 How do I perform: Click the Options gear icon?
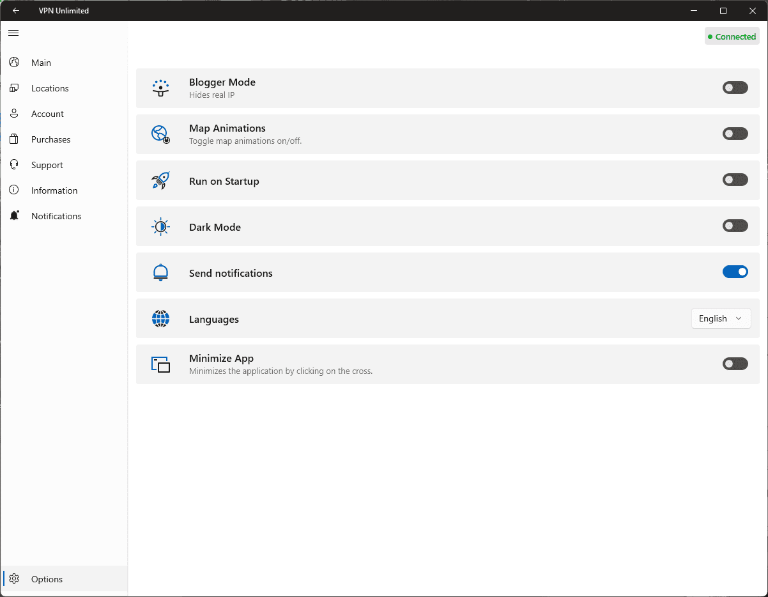pos(14,579)
